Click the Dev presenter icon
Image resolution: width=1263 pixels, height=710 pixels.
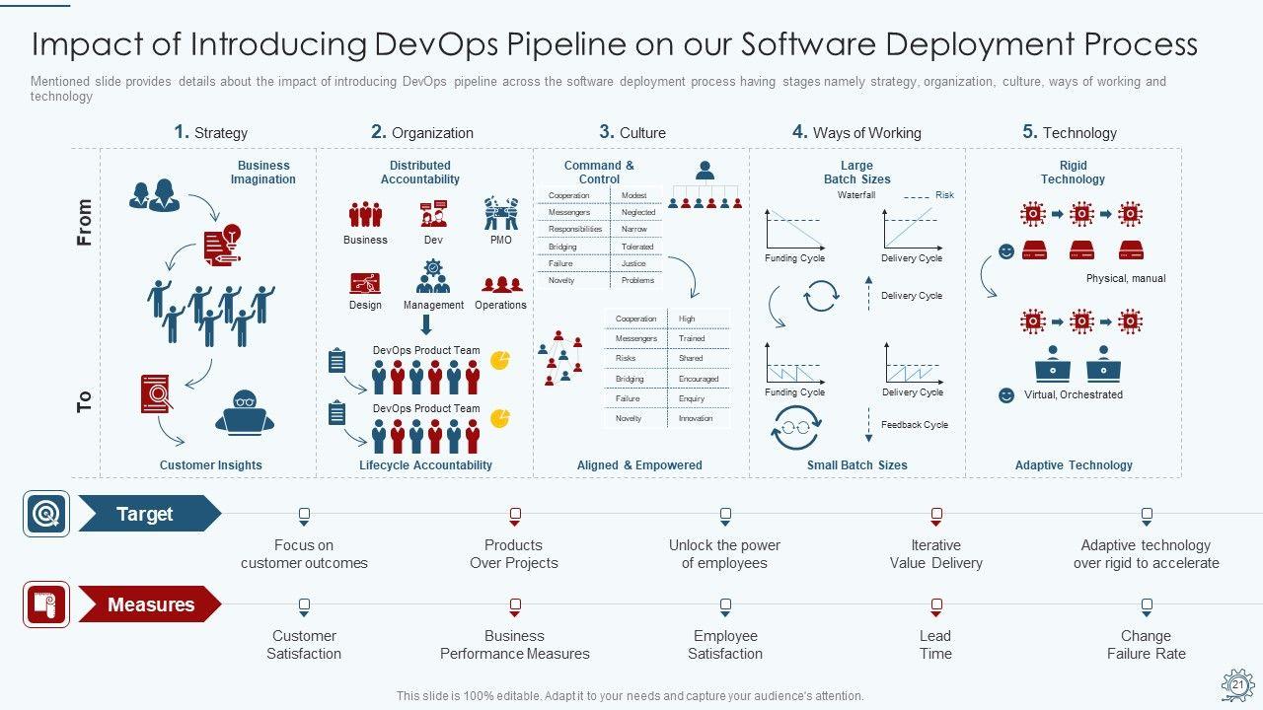(x=433, y=214)
